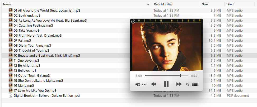This screenshot has width=257, height=107.
Task: Select 03 As Long As You Love Me icon
Action: click(x=11, y=21)
